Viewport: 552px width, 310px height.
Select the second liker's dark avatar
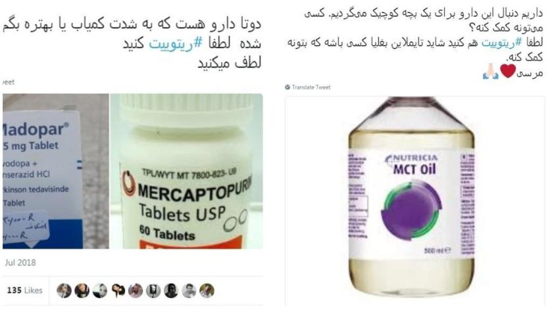pyautogui.click(x=82, y=291)
